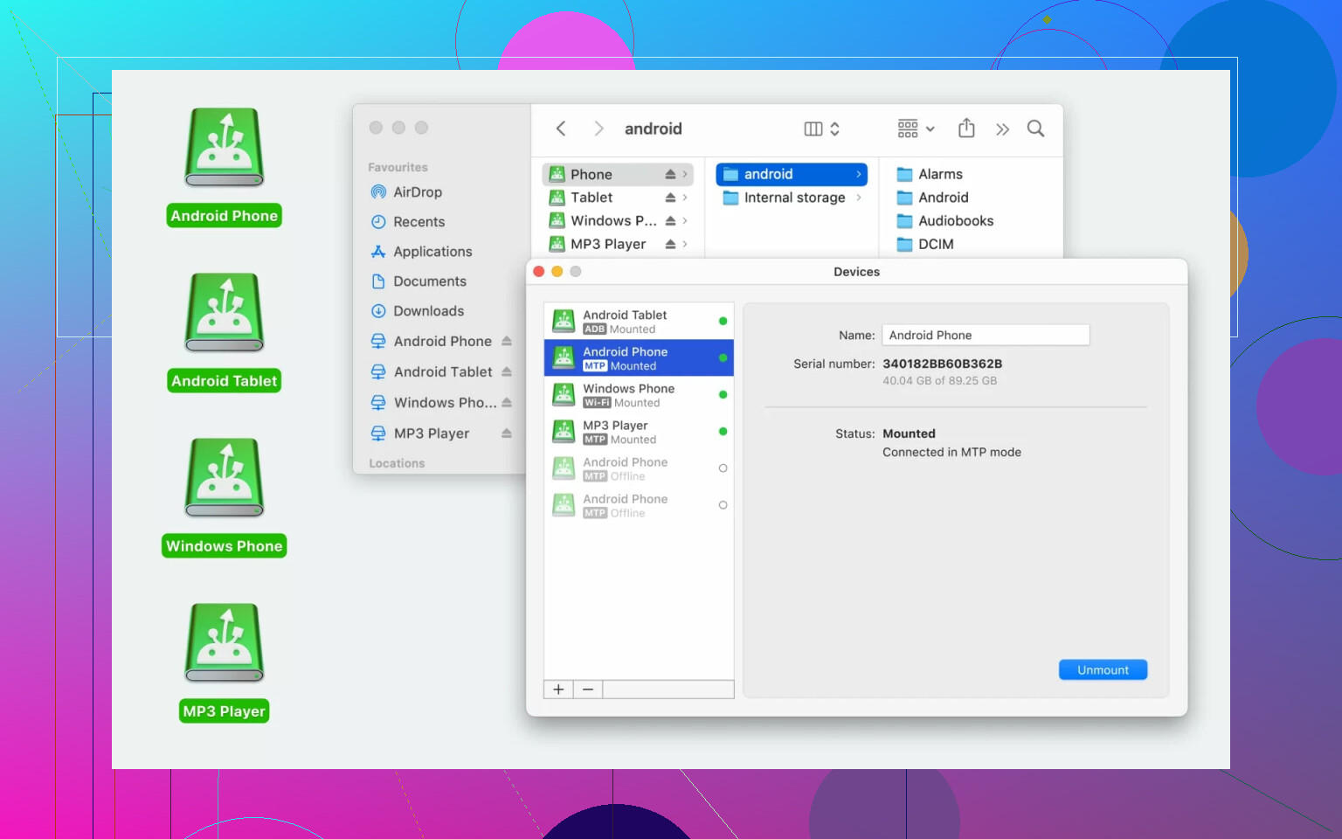This screenshot has width=1342, height=839.
Task: Open the MP3 Player drive icon
Action: coord(225,642)
